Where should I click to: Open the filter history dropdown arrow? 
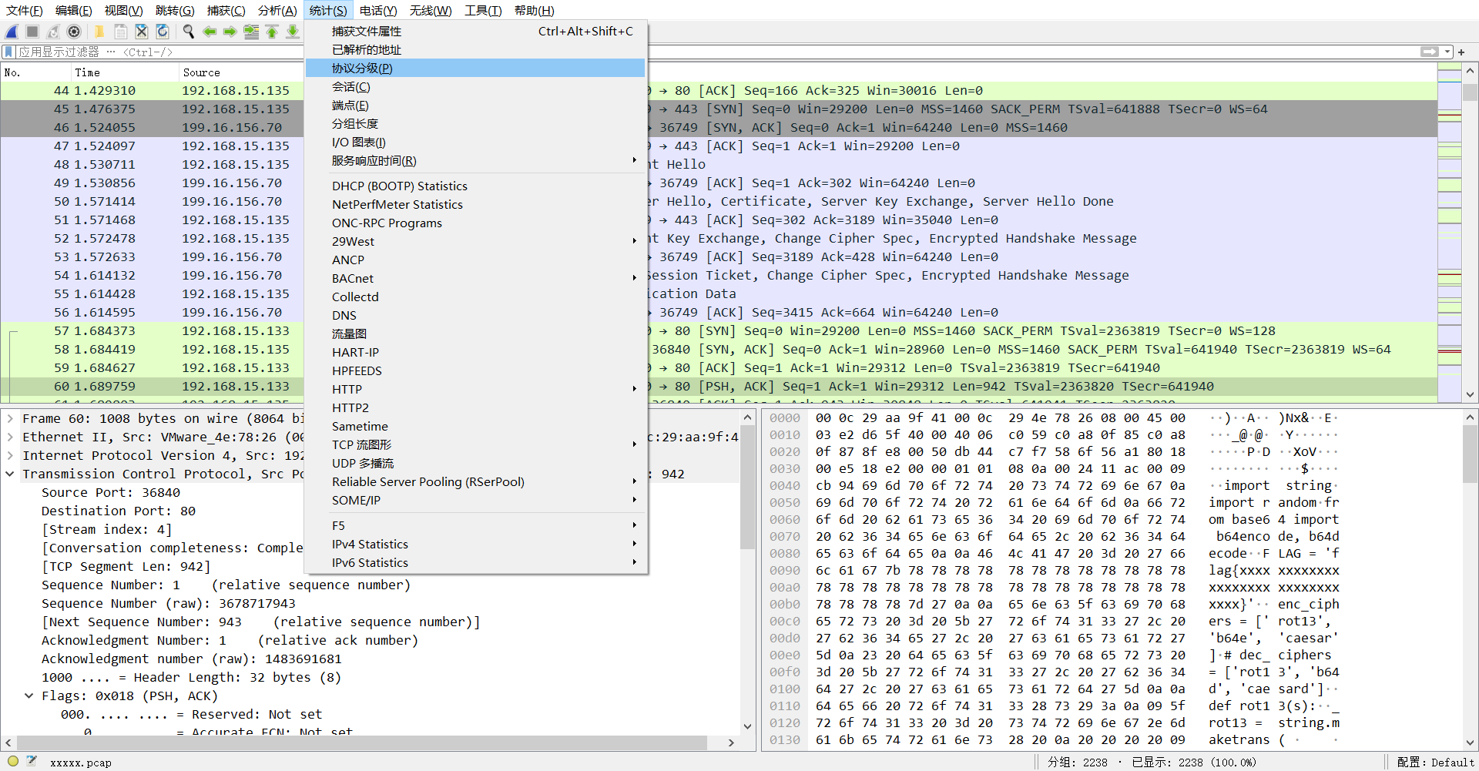pyautogui.click(x=1447, y=52)
